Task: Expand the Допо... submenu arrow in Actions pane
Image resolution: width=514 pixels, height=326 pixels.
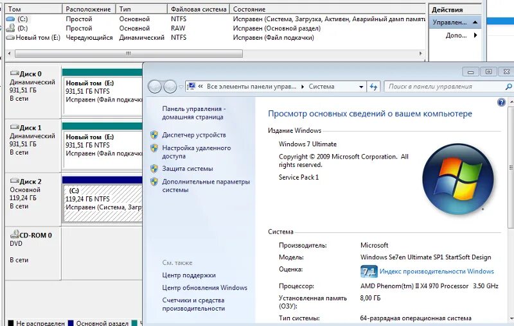Action: (x=475, y=35)
